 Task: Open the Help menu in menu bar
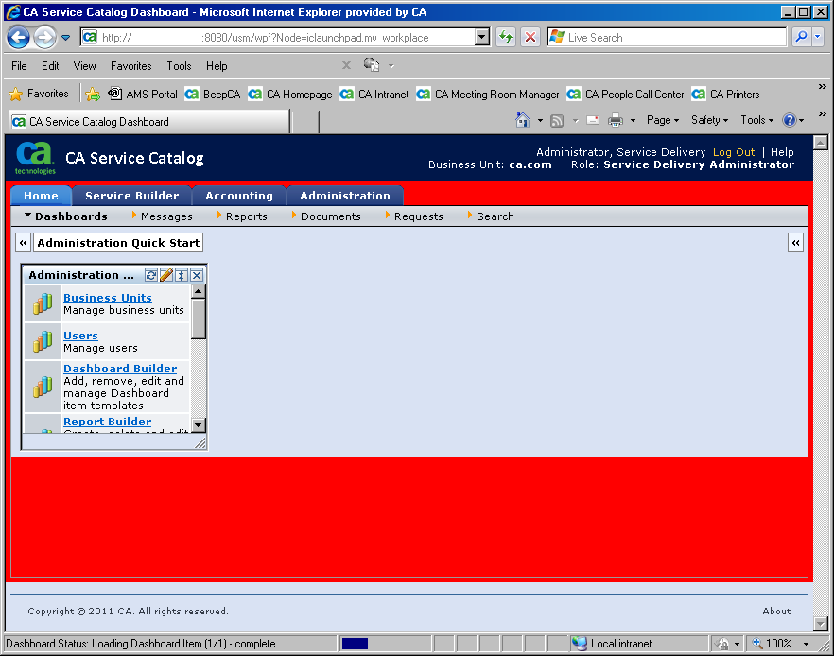coord(217,66)
